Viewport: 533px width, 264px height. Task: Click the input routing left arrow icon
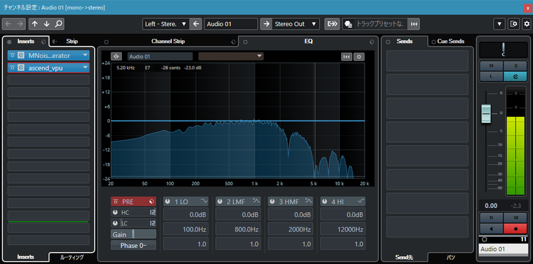point(195,24)
